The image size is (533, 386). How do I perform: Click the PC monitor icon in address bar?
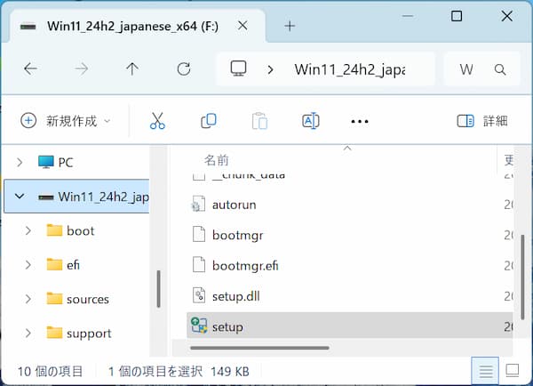[x=238, y=68]
